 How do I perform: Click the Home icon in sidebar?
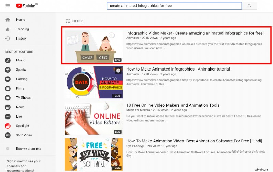tap(8, 20)
